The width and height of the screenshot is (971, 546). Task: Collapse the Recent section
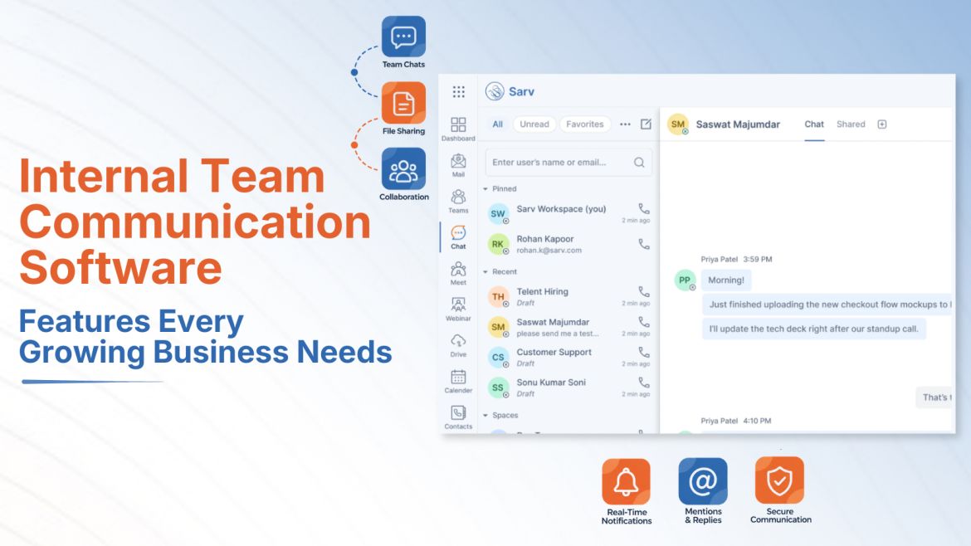point(486,272)
